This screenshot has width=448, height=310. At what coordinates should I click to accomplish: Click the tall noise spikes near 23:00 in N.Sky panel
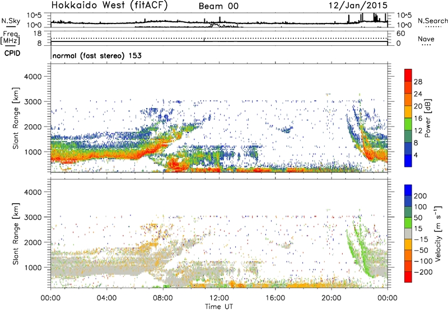click(x=376, y=17)
